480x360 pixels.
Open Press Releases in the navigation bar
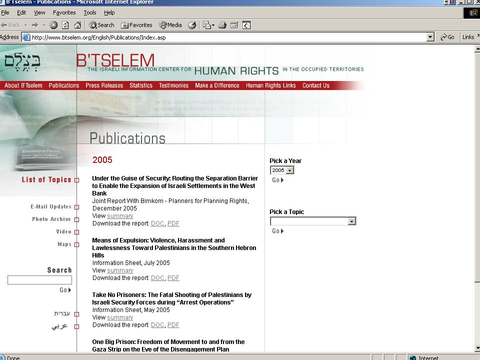[104, 85]
